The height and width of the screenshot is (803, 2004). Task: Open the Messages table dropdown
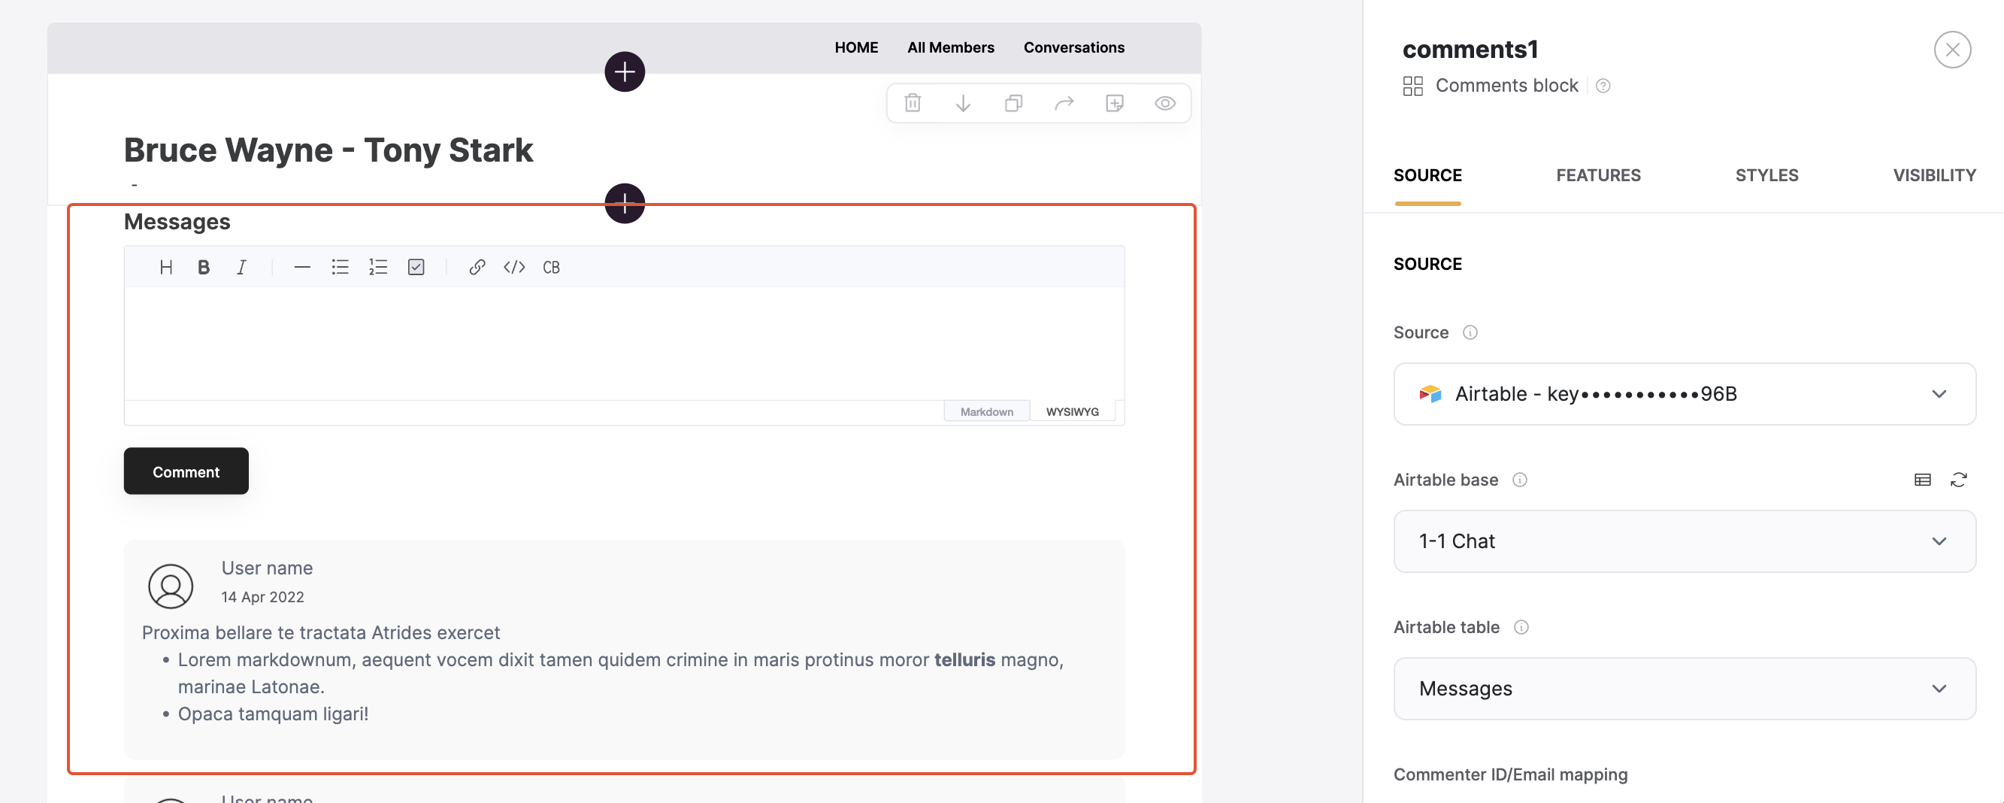1685,689
